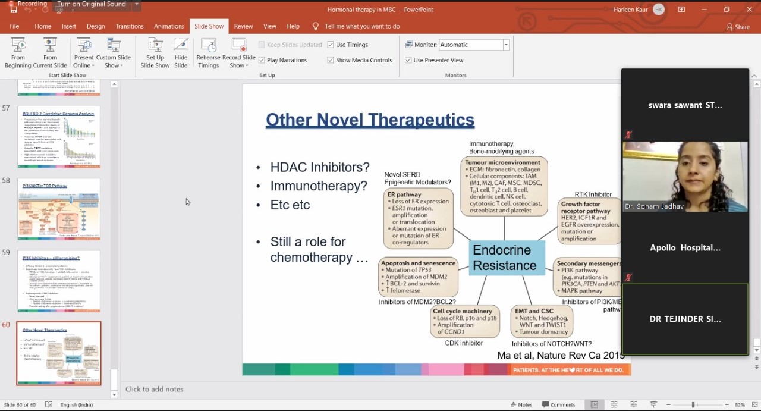Toggle the Notes pane button
The width and height of the screenshot is (761, 411).
[521, 405]
